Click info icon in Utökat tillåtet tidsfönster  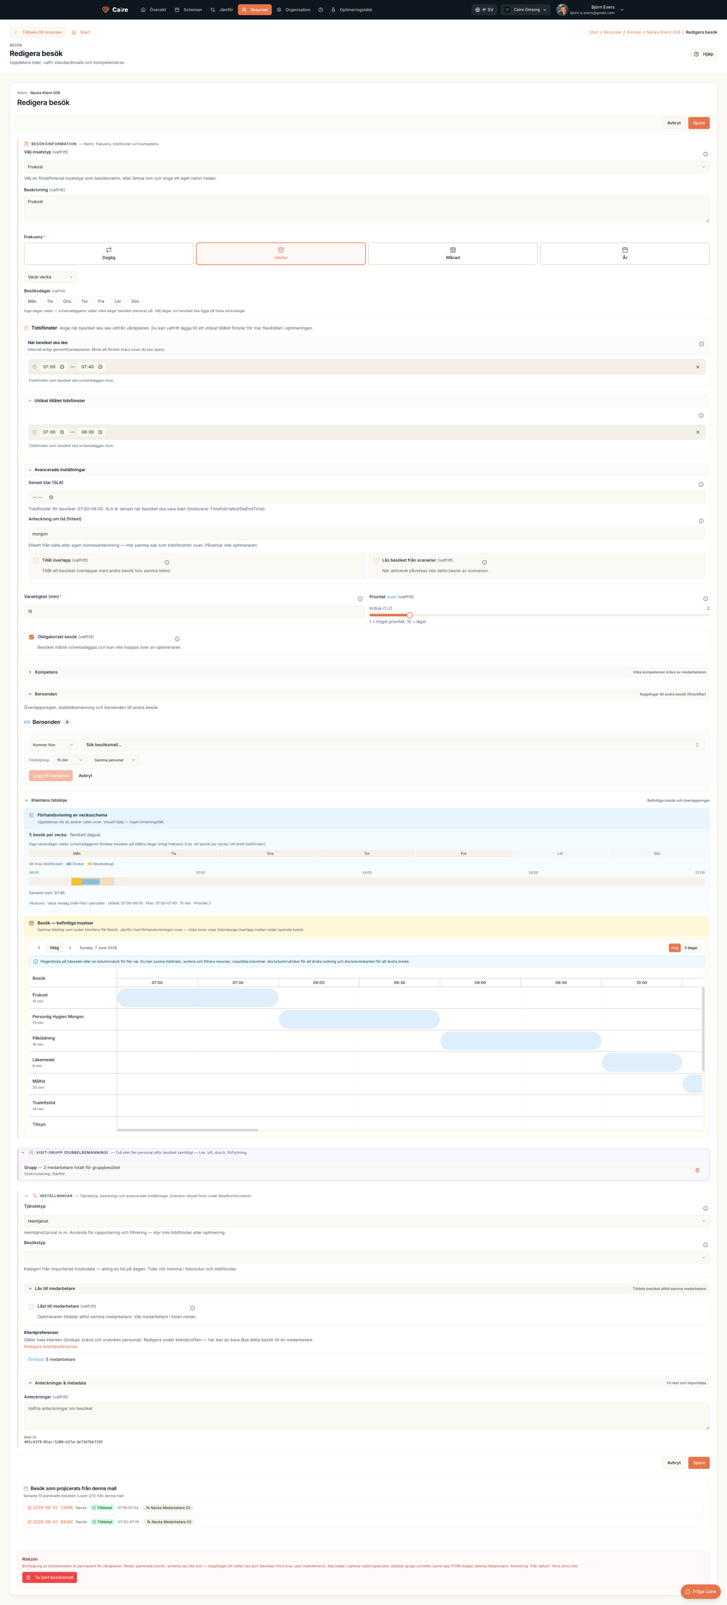click(701, 416)
